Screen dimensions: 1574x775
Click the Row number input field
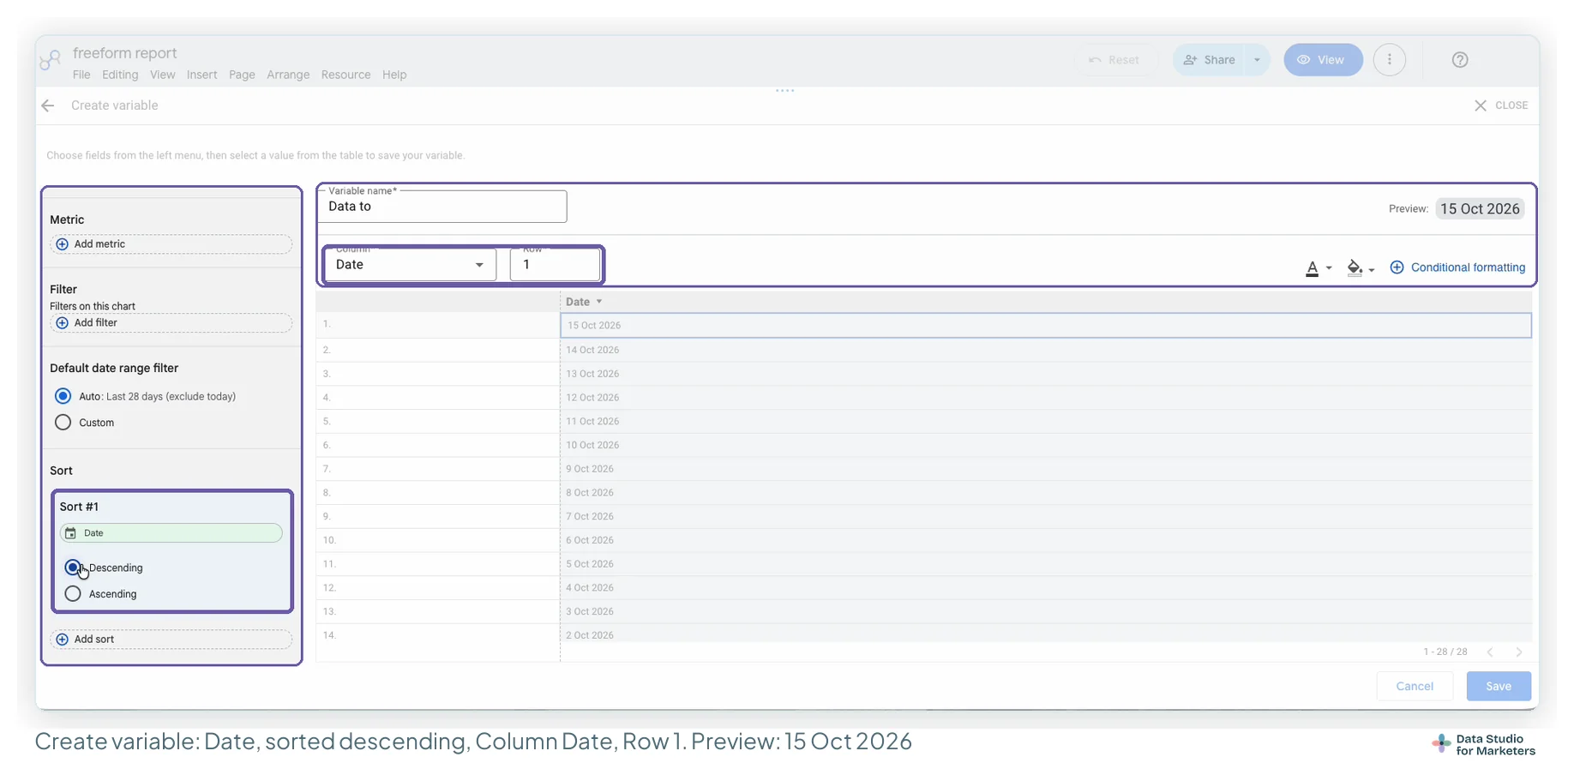click(556, 265)
